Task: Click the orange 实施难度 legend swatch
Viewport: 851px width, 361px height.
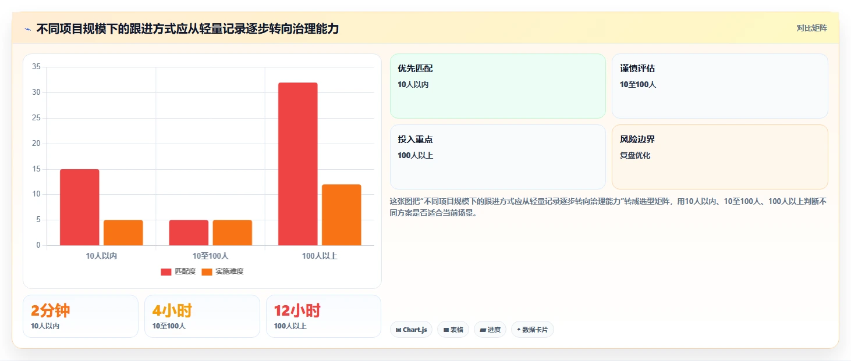Action: click(207, 271)
